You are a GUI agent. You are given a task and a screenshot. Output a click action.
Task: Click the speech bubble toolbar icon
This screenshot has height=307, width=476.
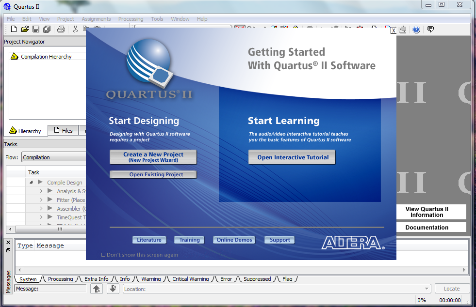[x=430, y=29]
